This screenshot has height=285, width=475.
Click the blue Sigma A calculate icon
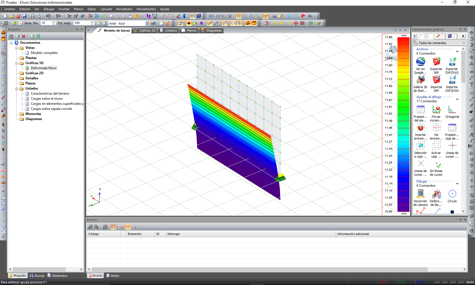(97, 16)
